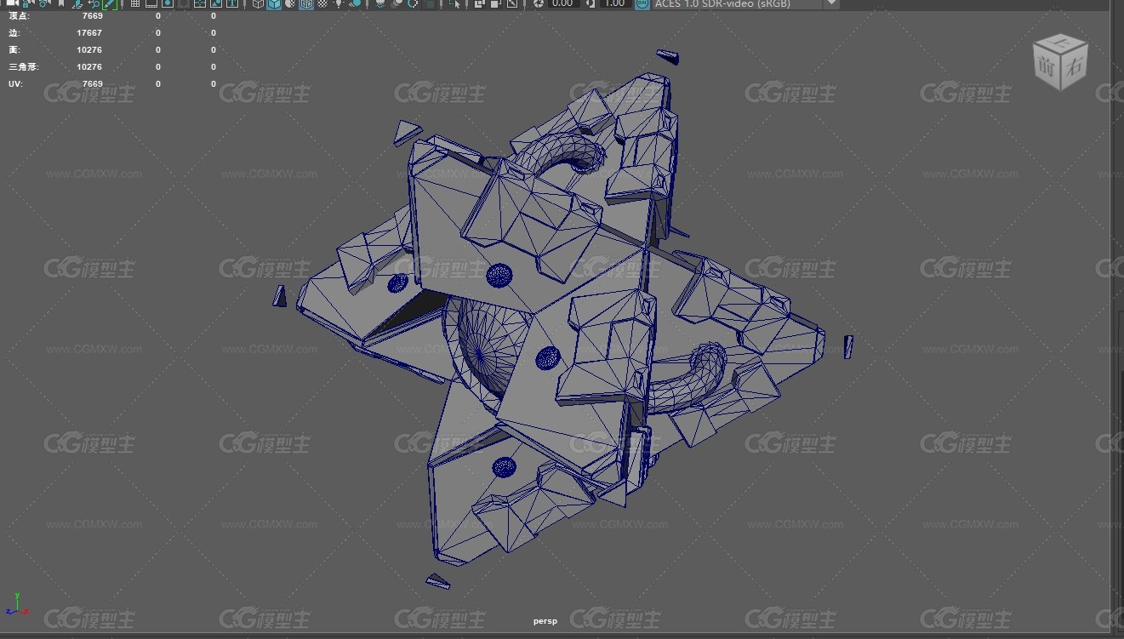Click the XYZ axis indicator in viewport corner
This screenshot has height=639, width=1124.
[x=17, y=604]
